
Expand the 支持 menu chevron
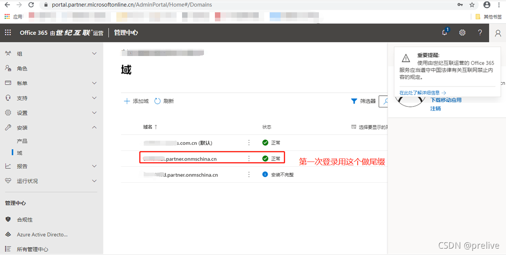tap(94, 98)
